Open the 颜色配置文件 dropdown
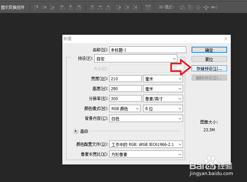The image size is (247, 182). 146,144
